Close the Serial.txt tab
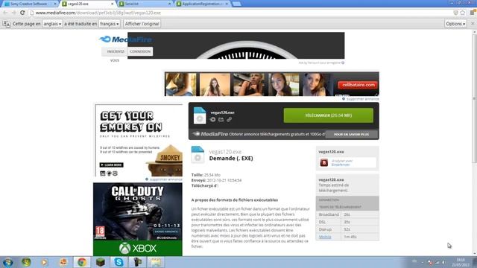Image resolution: width=477 pixels, height=268 pixels. click(x=170, y=4)
